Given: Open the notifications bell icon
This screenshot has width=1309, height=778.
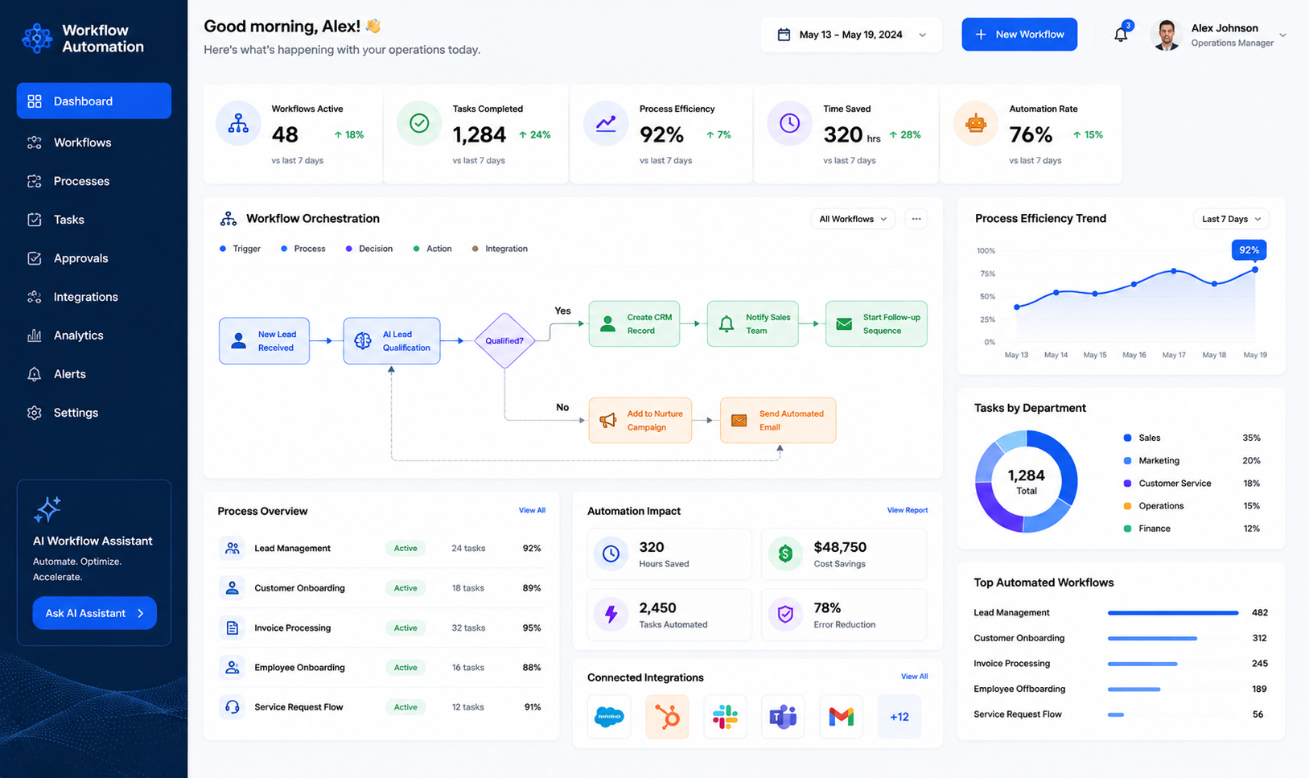Looking at the screenshot, I should point(1121,35).
